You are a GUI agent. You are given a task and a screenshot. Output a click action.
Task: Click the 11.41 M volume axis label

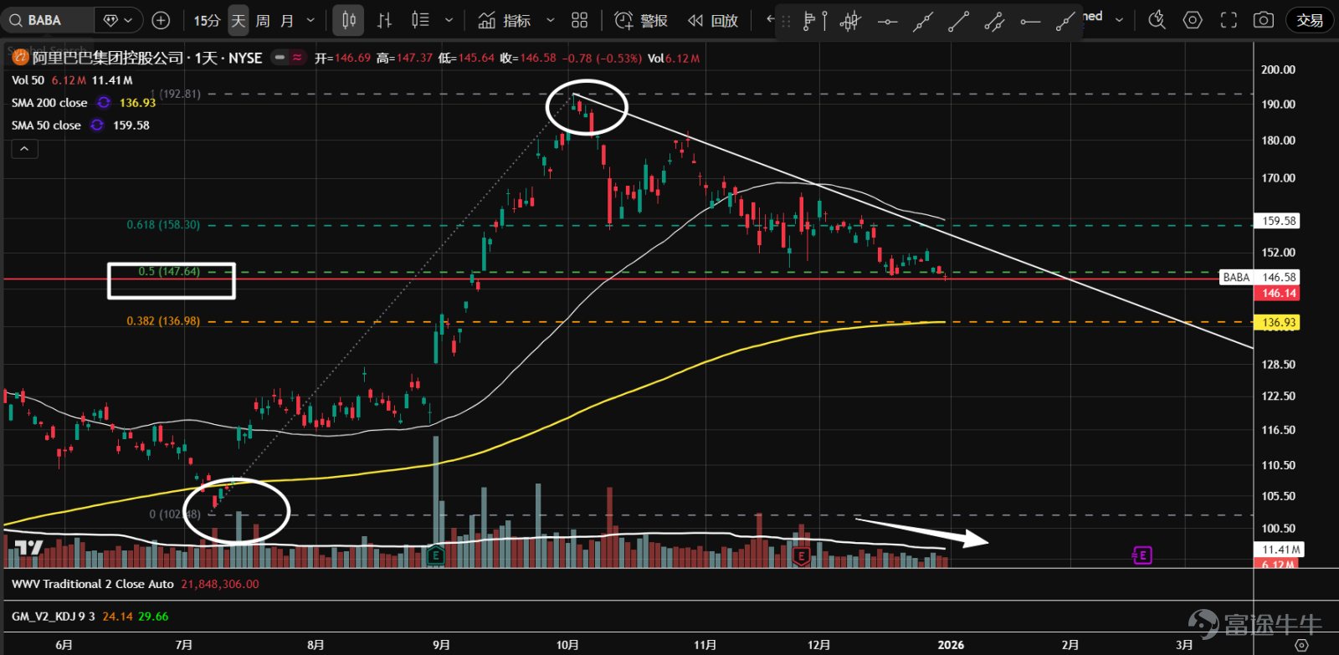(x=1278, y=550)
